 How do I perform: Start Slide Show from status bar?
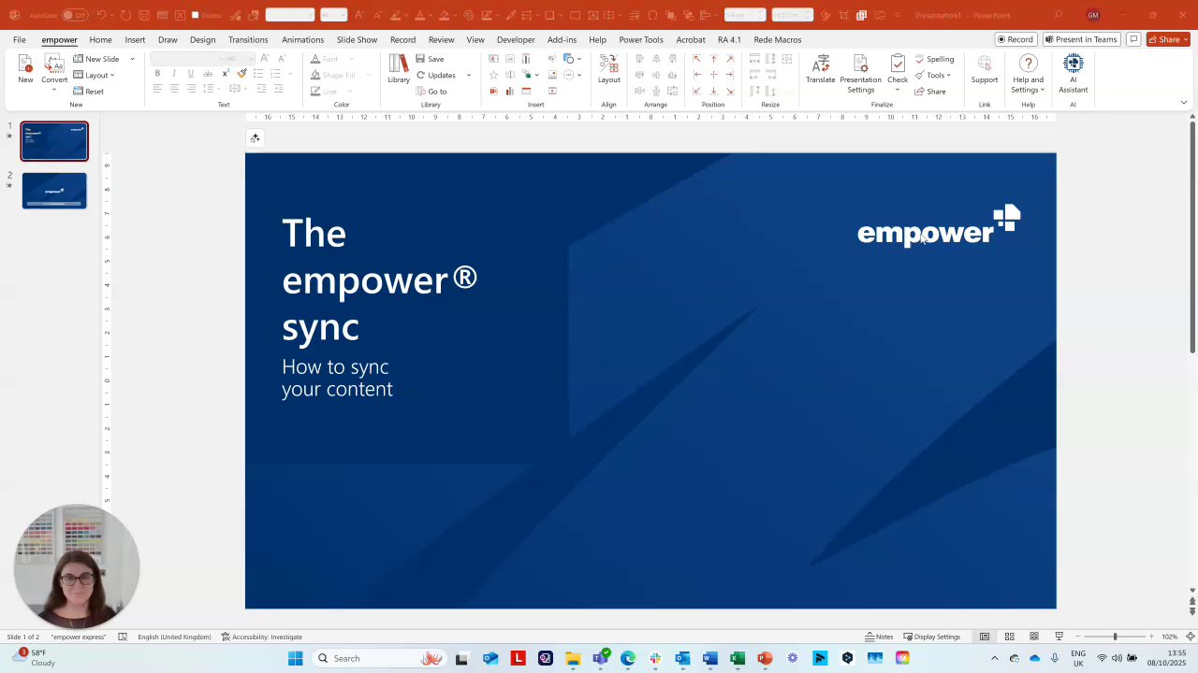(1059, 637)
